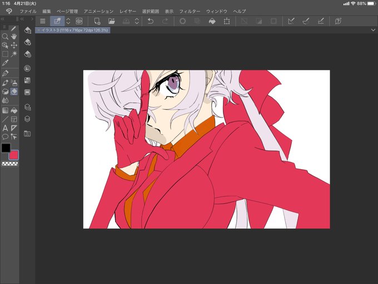Close the イラスト3 canvas tab
Screen dimensions: 378x284
pyautogui.click(x=38, y=30)
